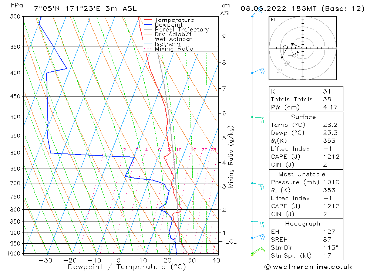The width and height of the screenshot is (370, 271).
Task: Click the Wet Adiabat legend entry
Action: pos(168,39)
